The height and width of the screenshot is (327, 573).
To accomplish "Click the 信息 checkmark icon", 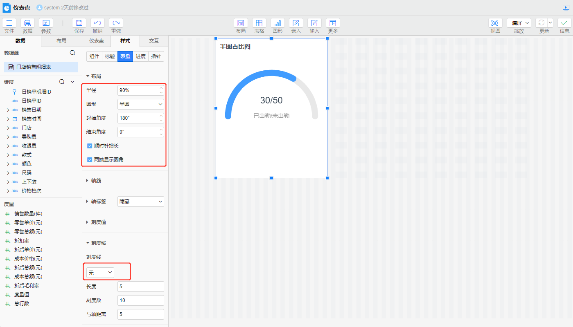I will pyautogui.click(x=564, y=23).
